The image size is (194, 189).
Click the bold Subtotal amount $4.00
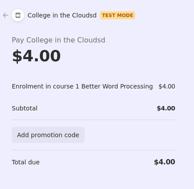tap(166, 108)
